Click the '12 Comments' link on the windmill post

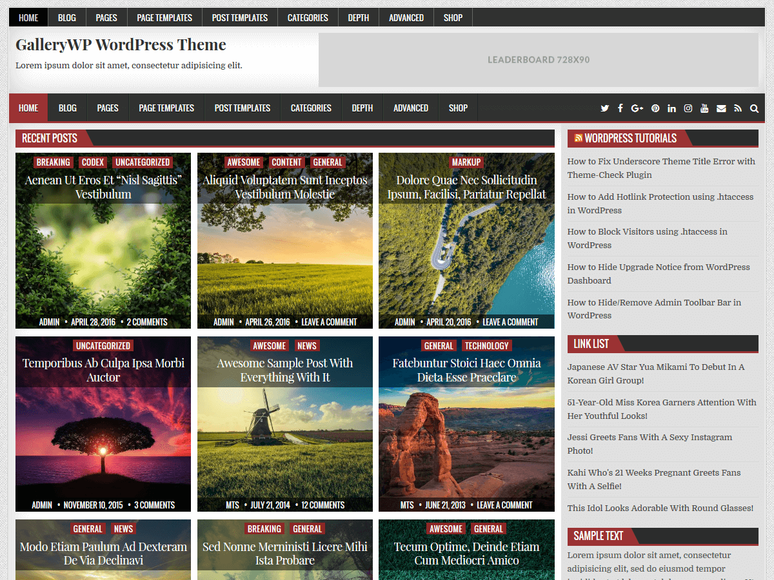pos(322,505)
